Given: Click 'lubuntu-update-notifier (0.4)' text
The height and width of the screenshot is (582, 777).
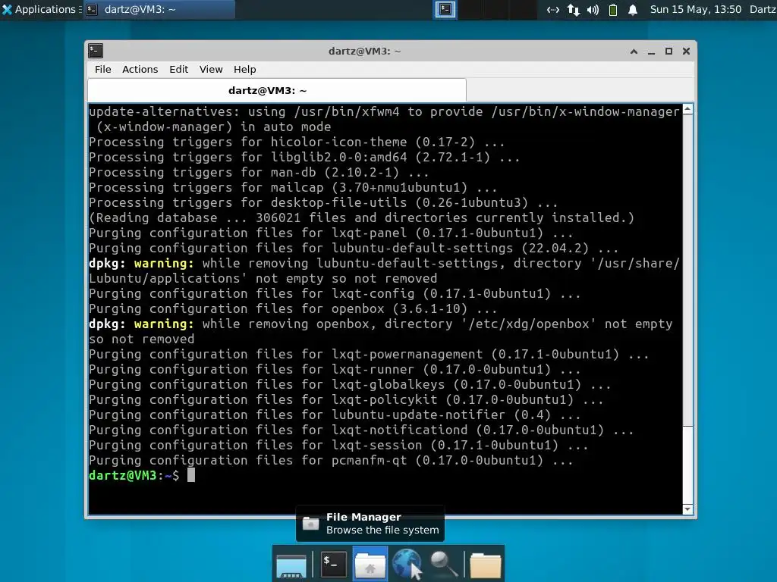Looking at the screenshot, I should pos(441,415).
